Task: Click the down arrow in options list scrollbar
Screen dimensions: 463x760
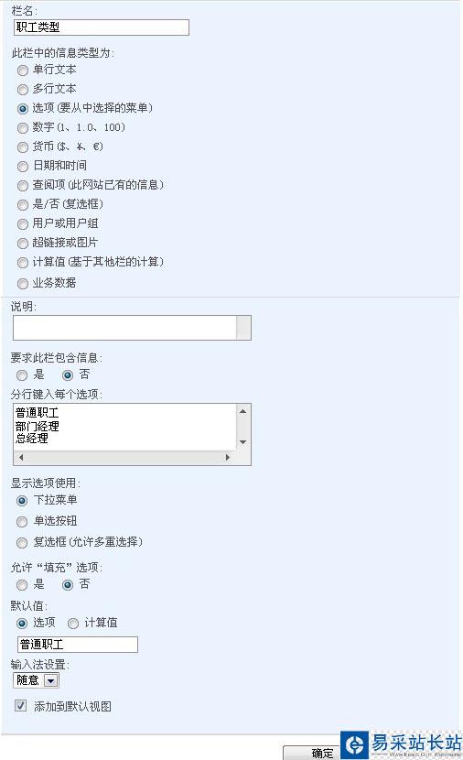Action: click(x=243, y=442)
